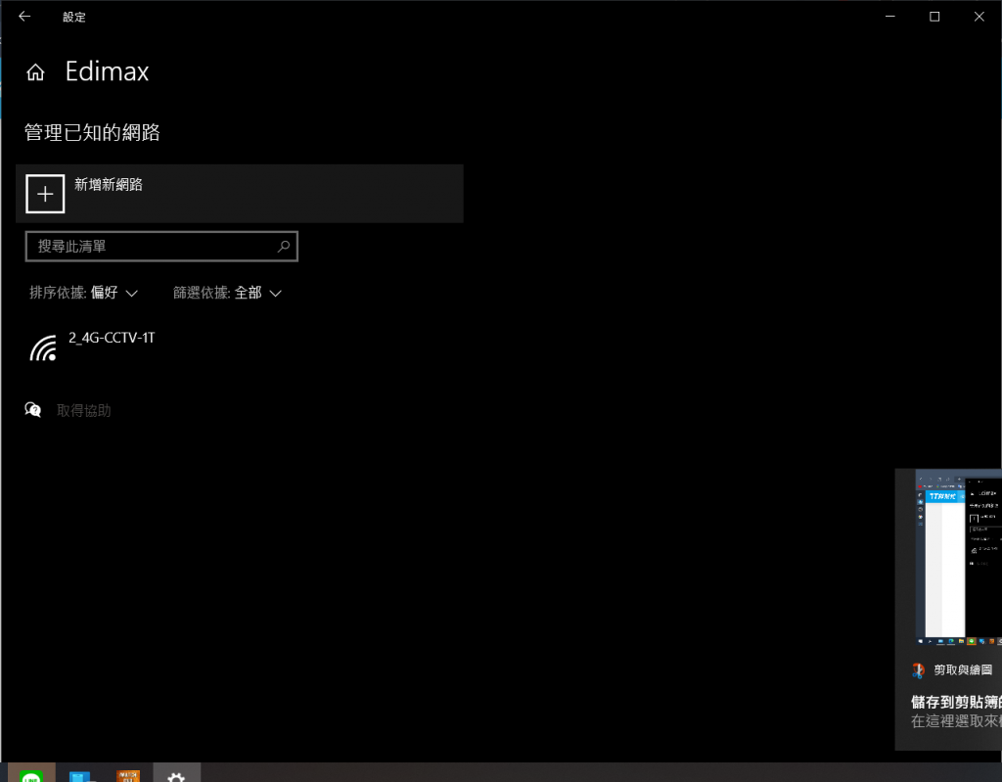Focus the 搜尋此清單 search field
Viewport: 1002px width, 782px height.
(x=161, y=247)
